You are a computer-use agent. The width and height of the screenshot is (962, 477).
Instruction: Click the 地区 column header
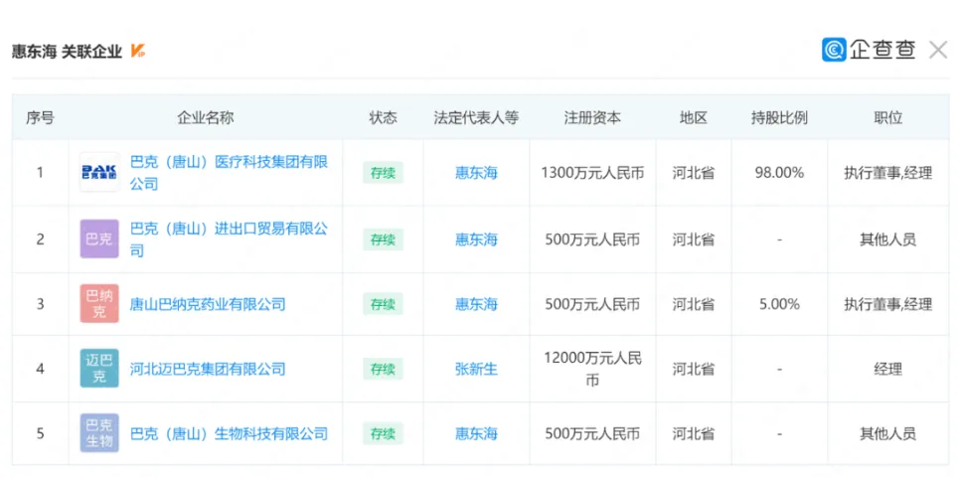pos(694,117)
